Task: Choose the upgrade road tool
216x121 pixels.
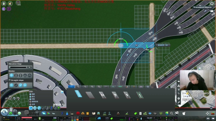Action: pyautogui.click(x=51, y=108)
